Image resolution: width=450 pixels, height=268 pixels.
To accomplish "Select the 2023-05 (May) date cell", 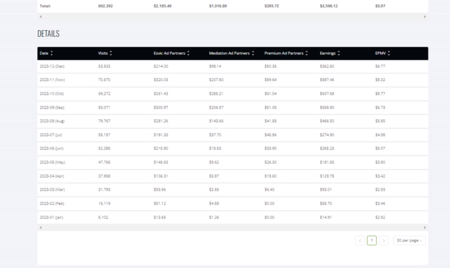I will 53,162.
